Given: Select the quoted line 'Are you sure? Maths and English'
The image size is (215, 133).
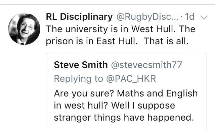Looking at the screenshot, I should 126,93.
